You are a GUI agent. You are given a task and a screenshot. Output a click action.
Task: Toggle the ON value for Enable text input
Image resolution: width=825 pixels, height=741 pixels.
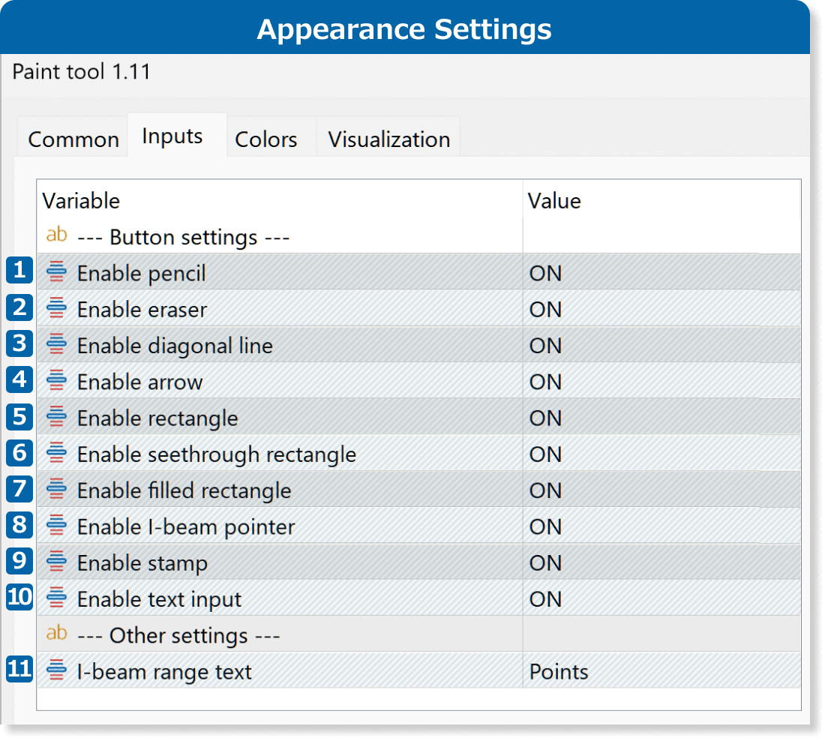[545, 599]
